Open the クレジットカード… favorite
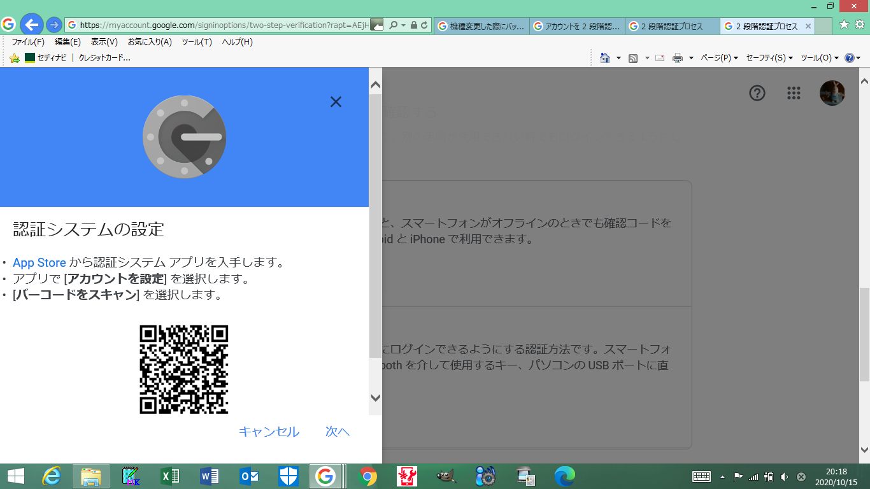 (104, 58)
